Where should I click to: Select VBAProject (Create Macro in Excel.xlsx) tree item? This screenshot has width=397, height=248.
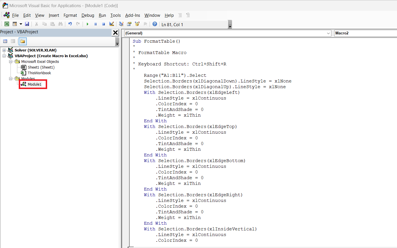coord(51,56)
